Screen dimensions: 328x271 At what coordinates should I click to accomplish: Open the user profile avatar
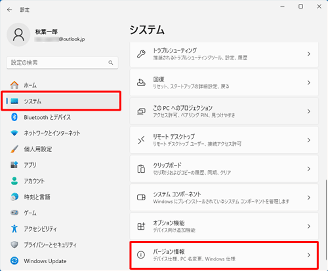pyautogui.click(x=18, y=35)
